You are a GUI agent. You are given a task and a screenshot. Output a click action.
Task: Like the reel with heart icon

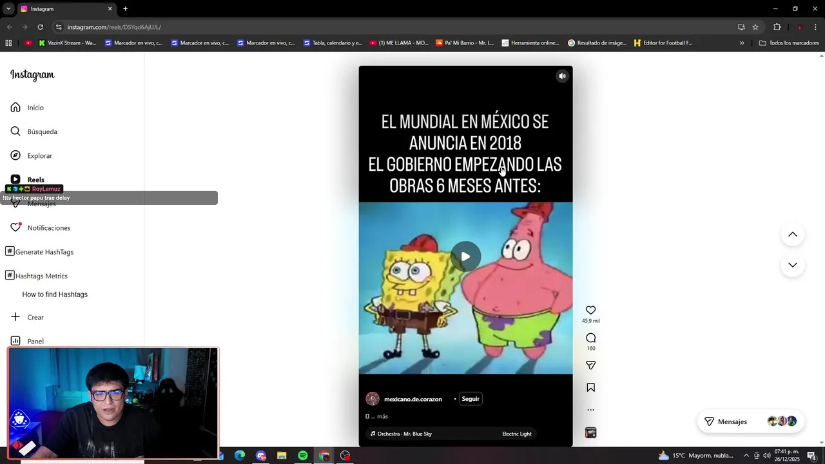tap(590, 310)
